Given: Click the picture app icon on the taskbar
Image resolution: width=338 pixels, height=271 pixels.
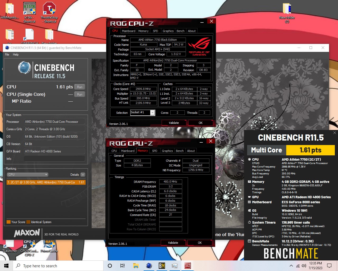Looking at the screenshot, I should coord(175,266).
